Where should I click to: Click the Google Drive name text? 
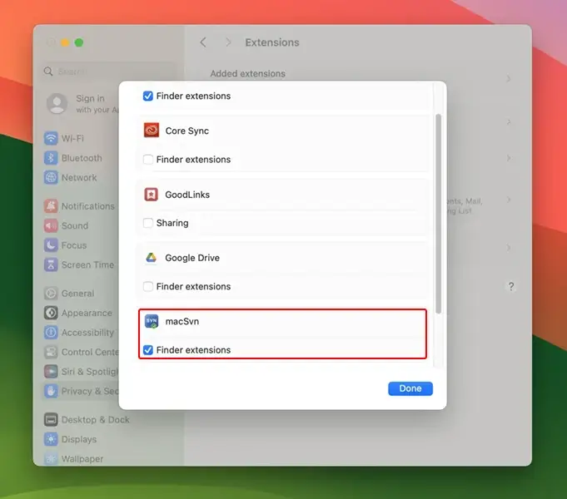[x=192, y=258]
